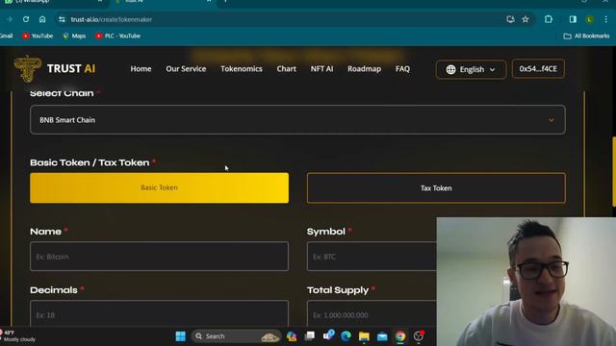
Task: Open the Roadmap nav item
Action: tap(364, 68)
